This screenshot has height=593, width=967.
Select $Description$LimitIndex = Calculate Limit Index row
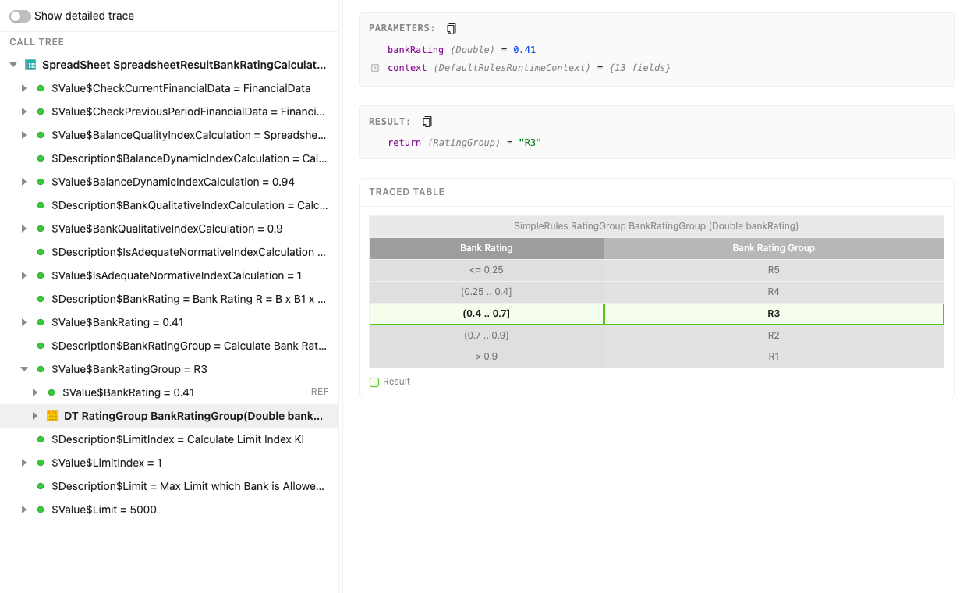(169, 439)
